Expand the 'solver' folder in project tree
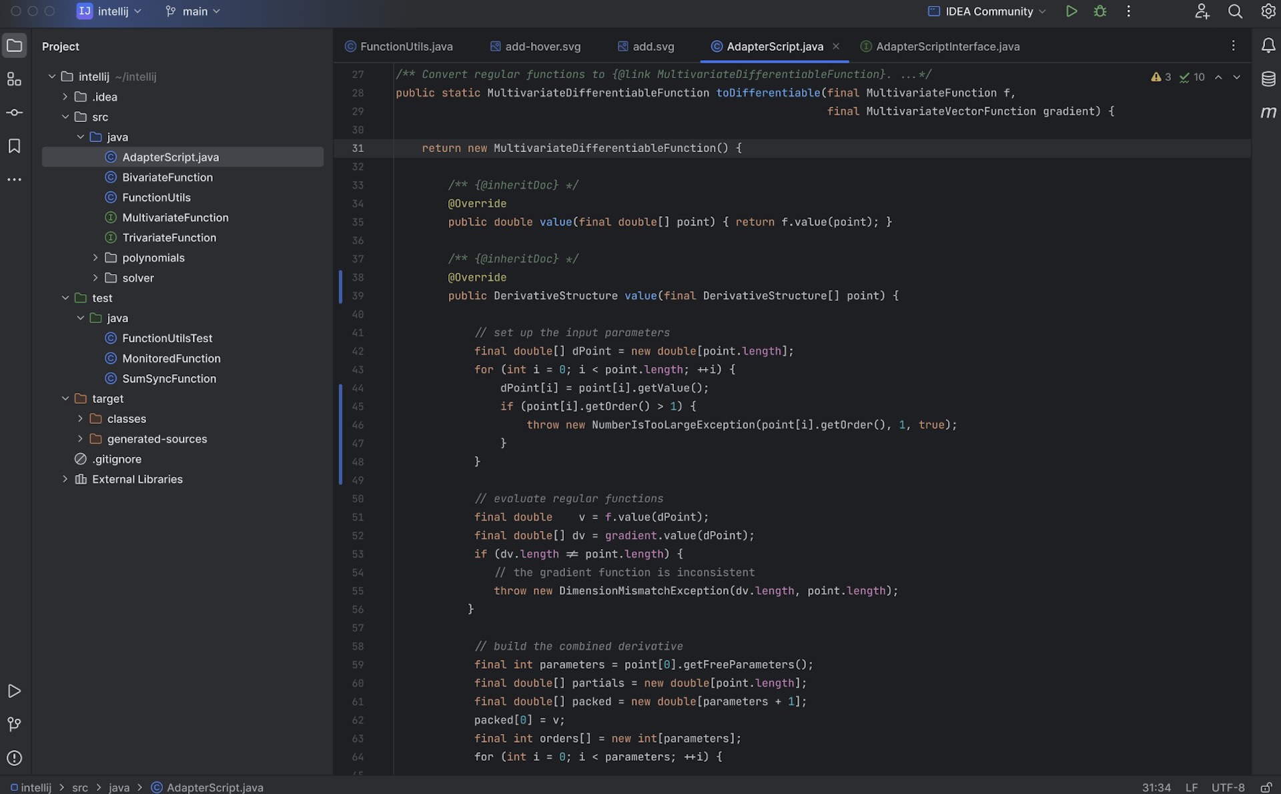The width and height of the screenshot is (1281, 794). pyautogui.click(x=95, y=277)
